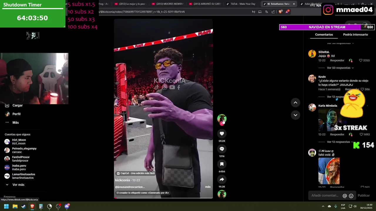
Task: Click Publicar comment button
Action: [x=364, y=195]
